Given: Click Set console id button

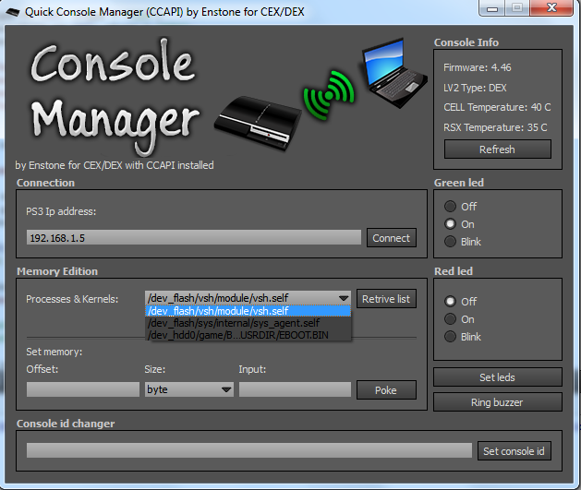Looking at the screenshot, I should coord(514,450).
